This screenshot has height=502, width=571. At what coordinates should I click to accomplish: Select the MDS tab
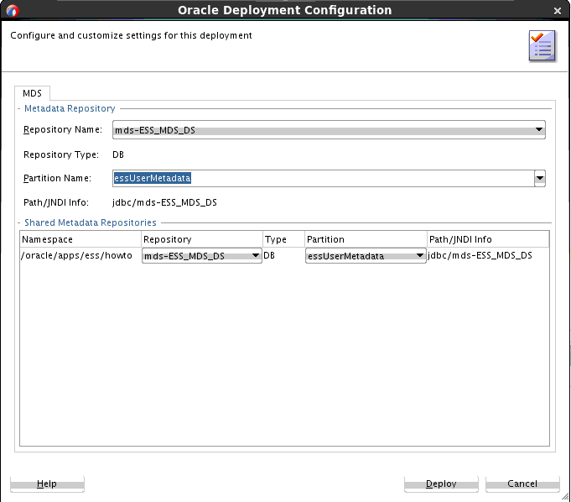point(32,93)
